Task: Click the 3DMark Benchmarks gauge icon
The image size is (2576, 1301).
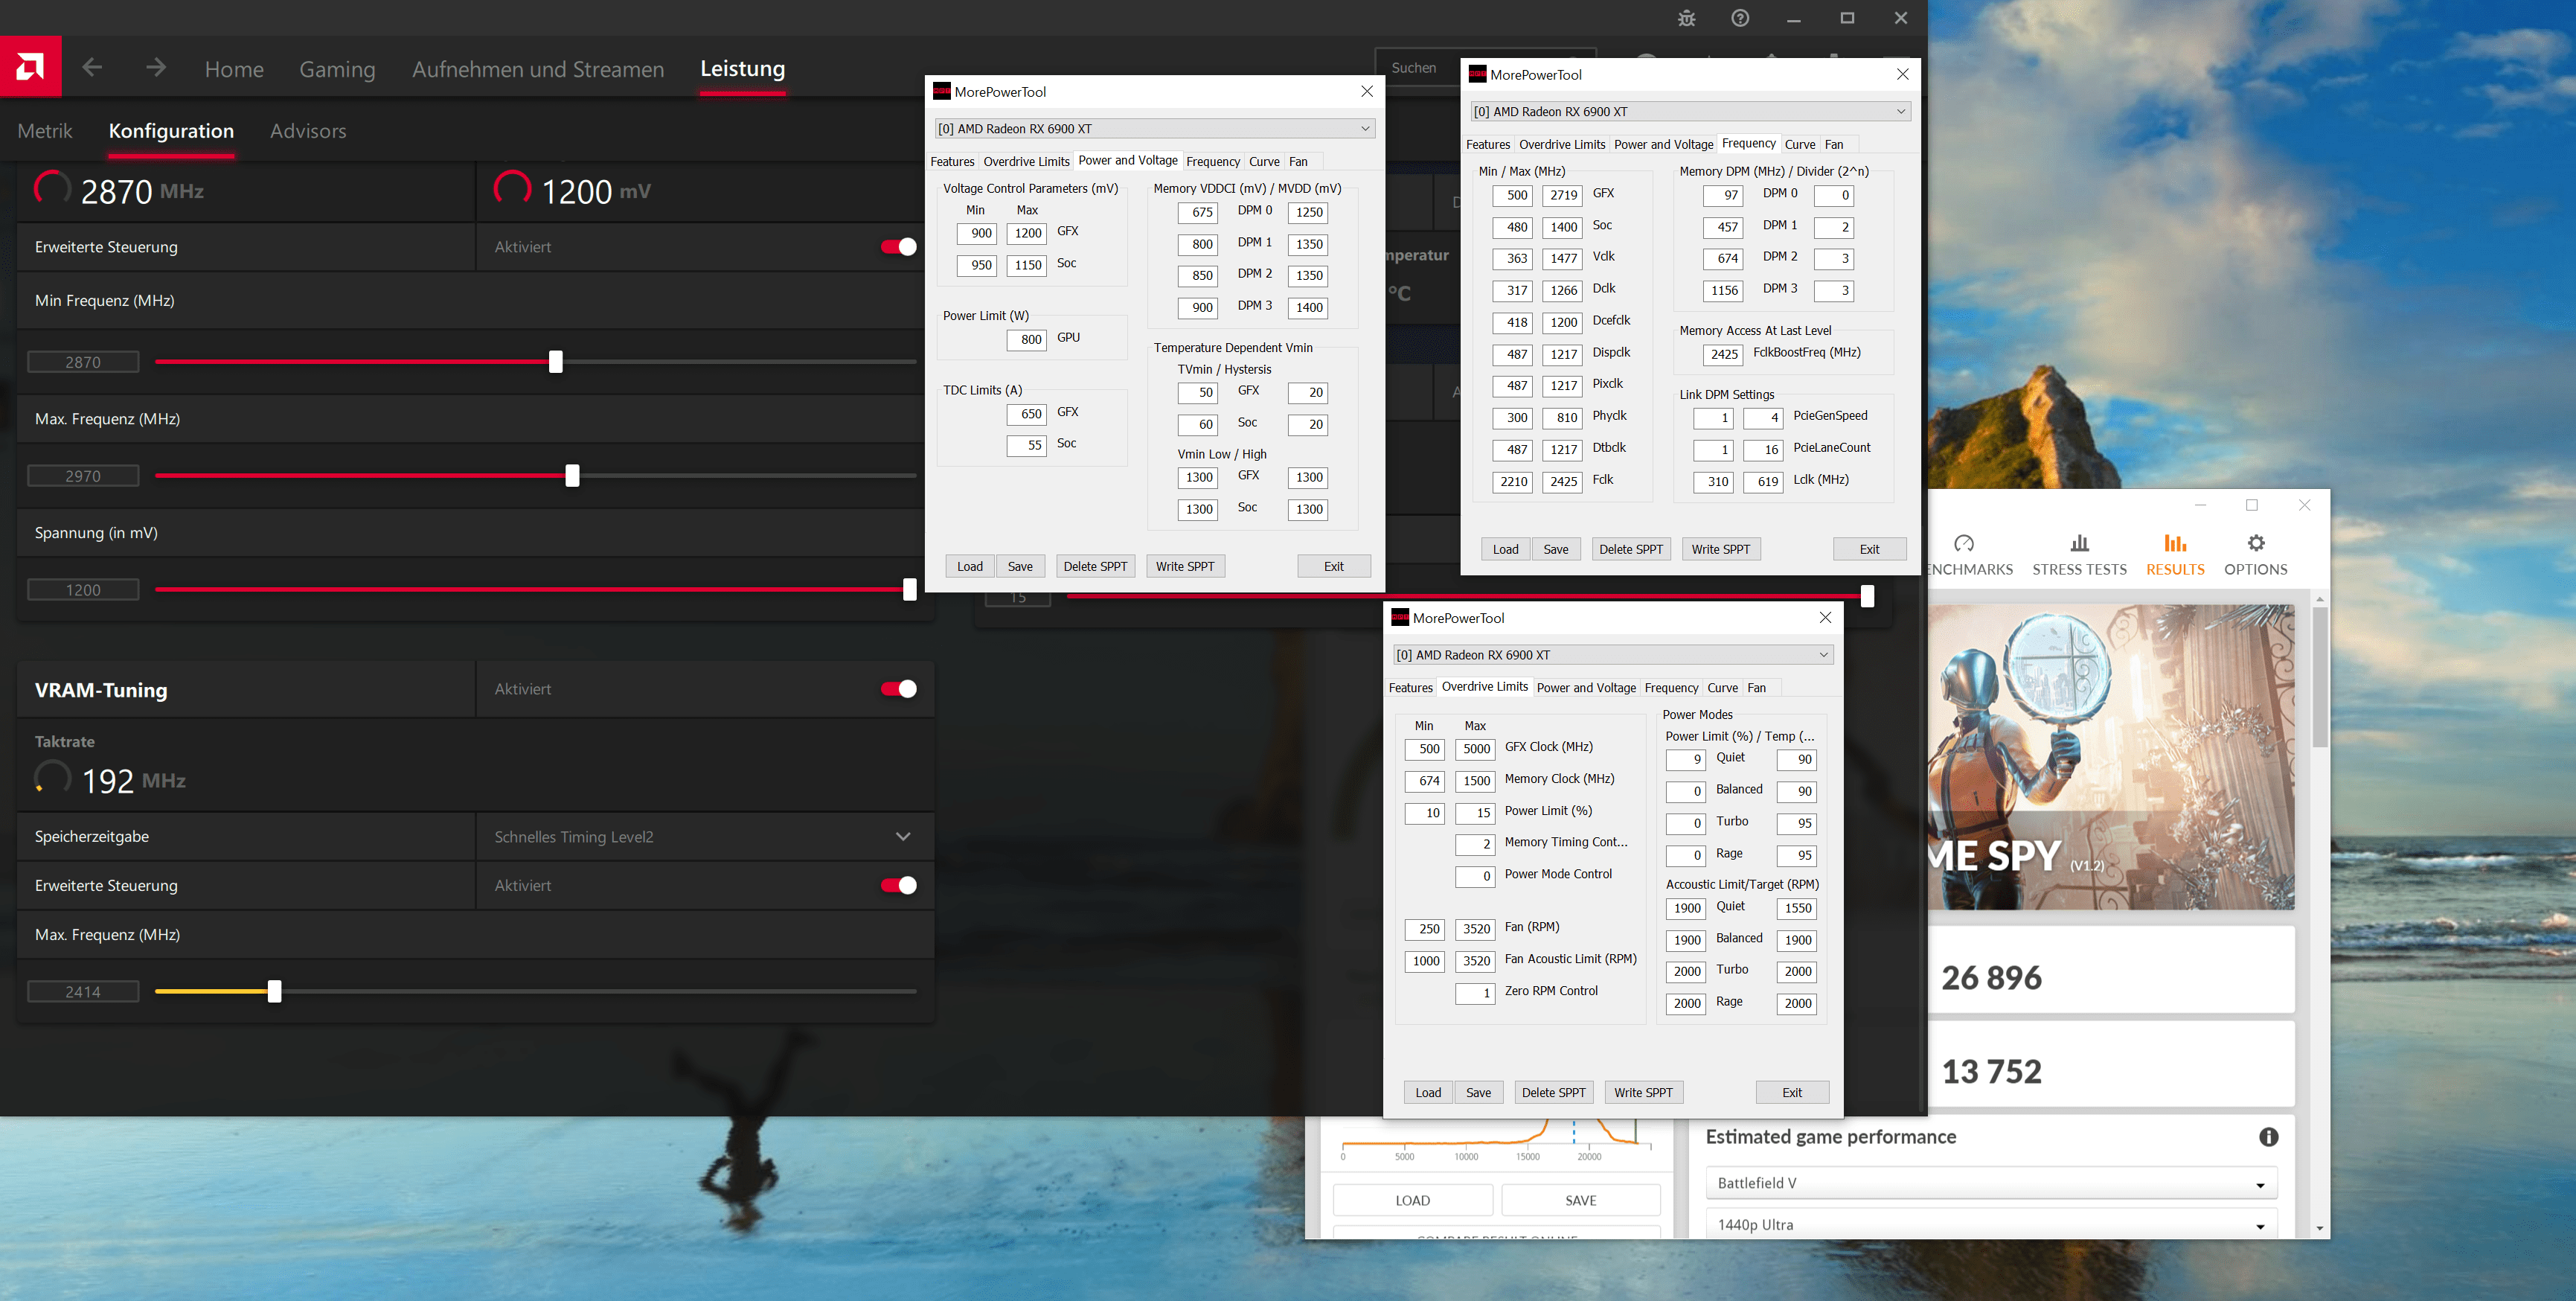Action: coord(1964,543)
